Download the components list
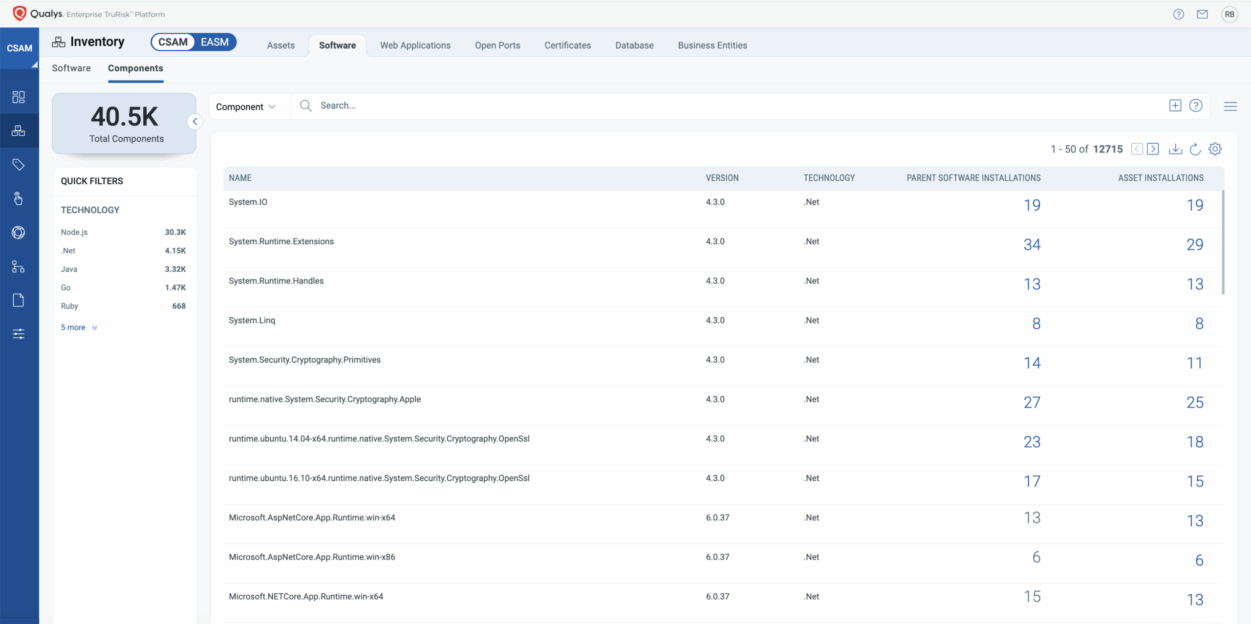Screen dimensions: 1251x624 tap(1175, 149)
